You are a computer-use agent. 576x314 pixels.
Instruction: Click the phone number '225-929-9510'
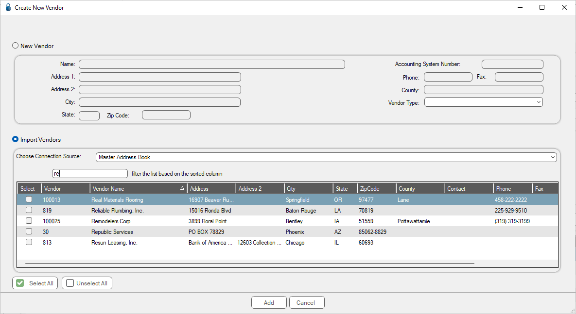point(510,211)
